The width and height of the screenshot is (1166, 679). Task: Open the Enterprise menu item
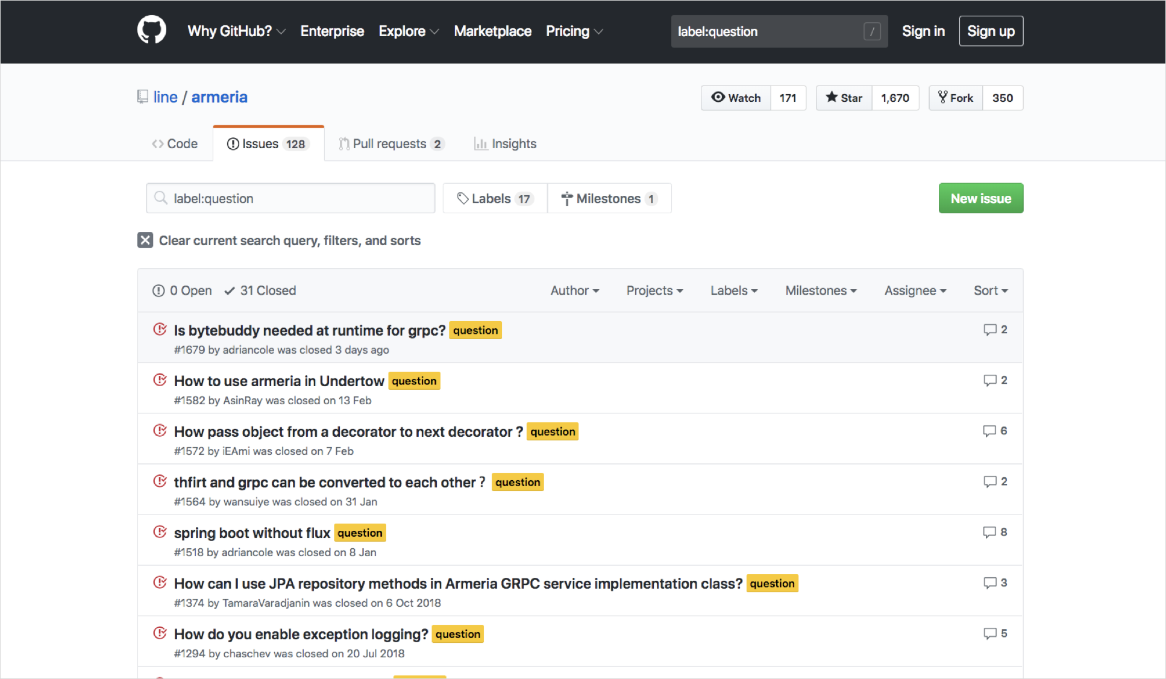coord(332,31)
